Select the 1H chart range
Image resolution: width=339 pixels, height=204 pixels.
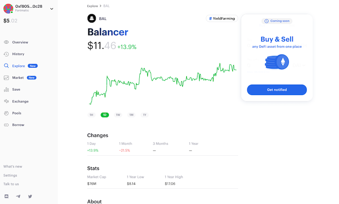click(91, 115)
